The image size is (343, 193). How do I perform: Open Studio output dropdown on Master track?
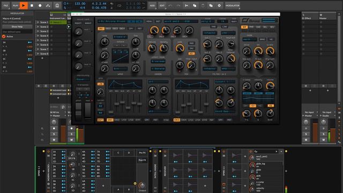click(x=327, y=116)
